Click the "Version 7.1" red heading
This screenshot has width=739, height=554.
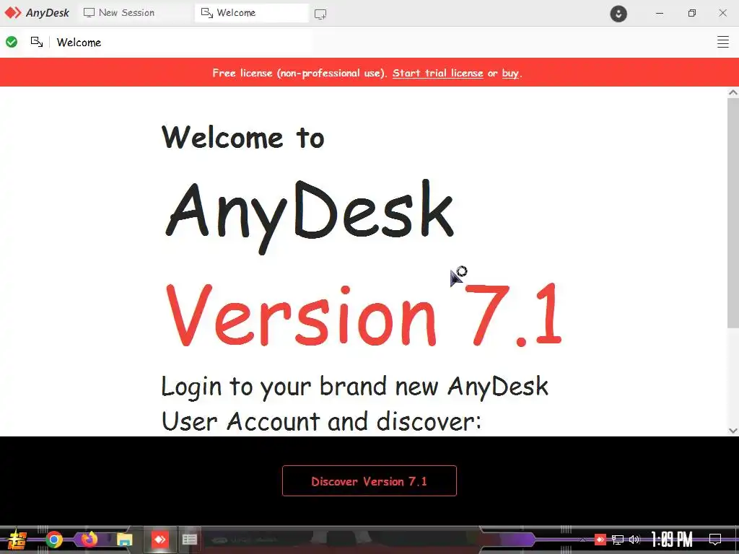364,315
